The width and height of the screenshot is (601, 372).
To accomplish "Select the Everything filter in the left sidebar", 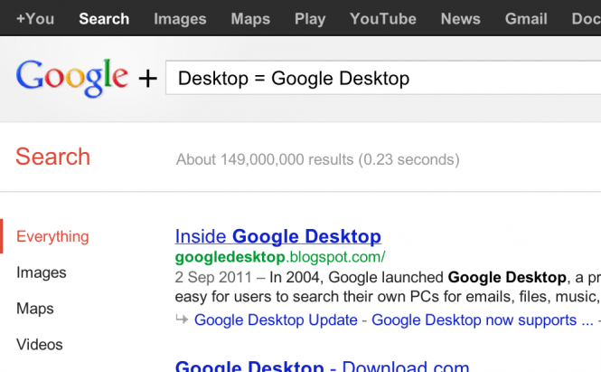I will pyautogui.click(x=52, y=236).
